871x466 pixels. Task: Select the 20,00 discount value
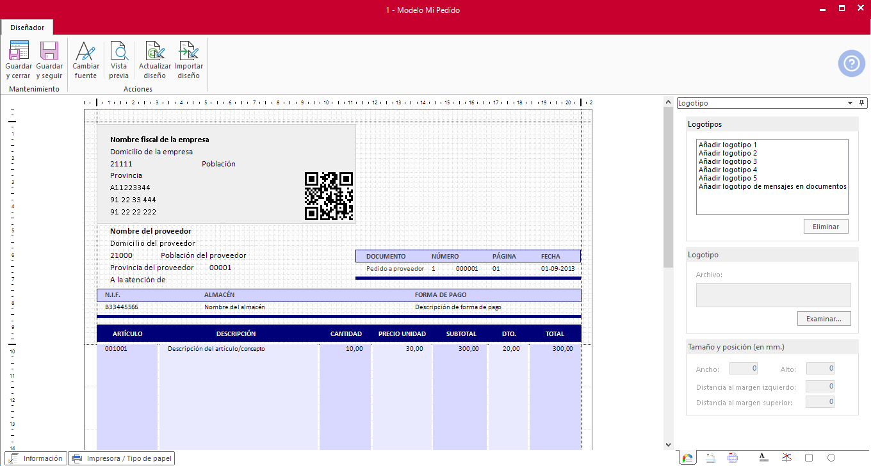click(511, 349)
